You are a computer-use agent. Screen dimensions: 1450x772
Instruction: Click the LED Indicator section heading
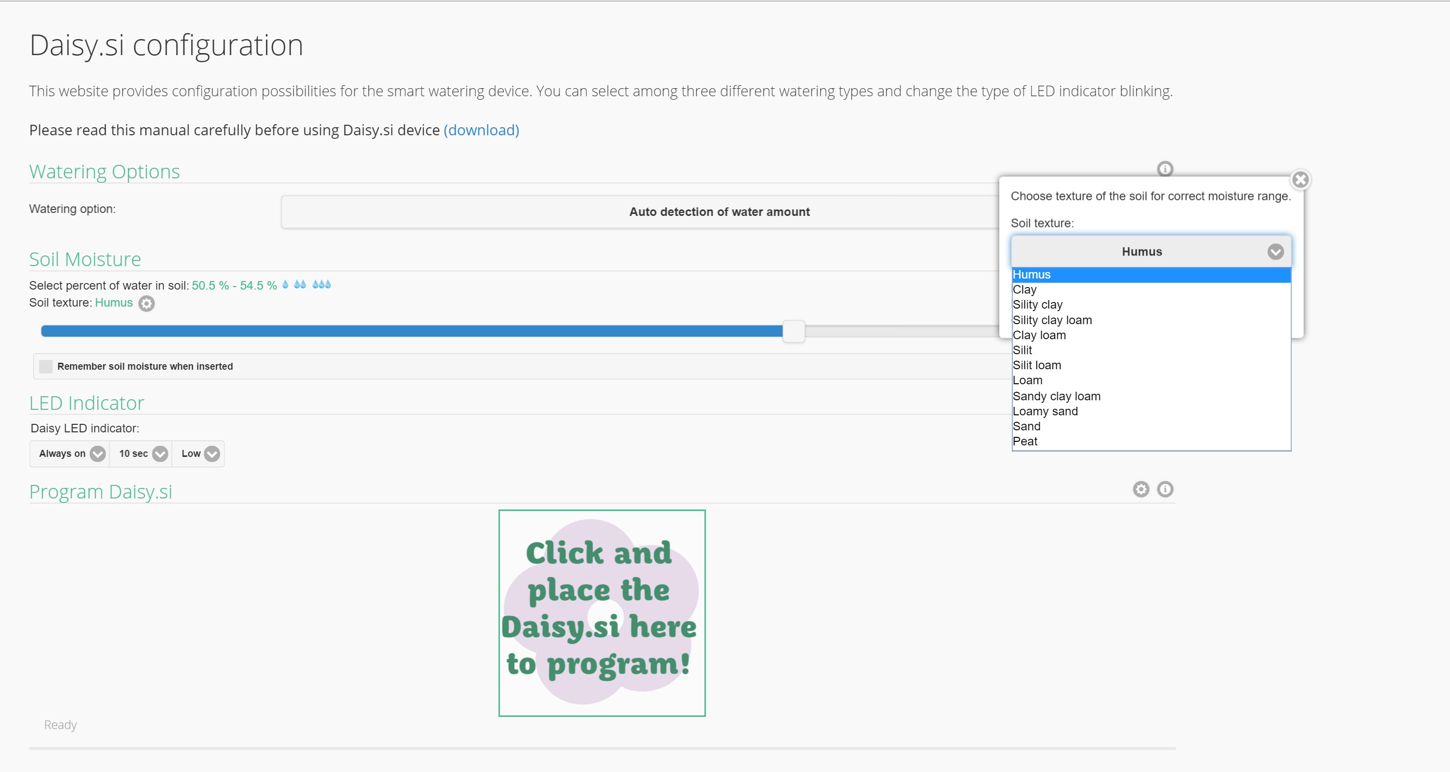(87, 403)
